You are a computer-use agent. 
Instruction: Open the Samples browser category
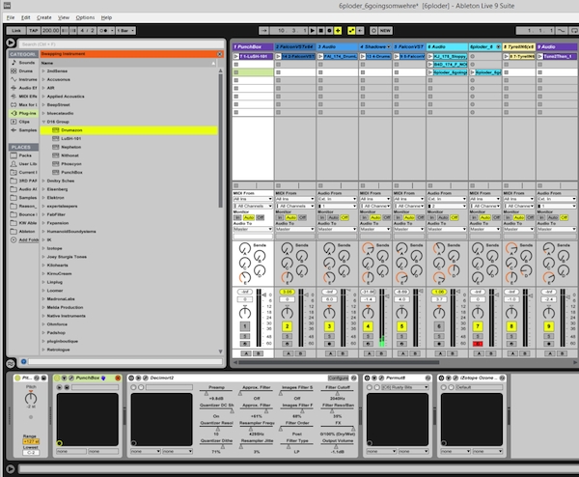(23, 130)
